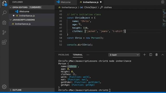
Task: Click the code minimap
Action: [164, 18]
